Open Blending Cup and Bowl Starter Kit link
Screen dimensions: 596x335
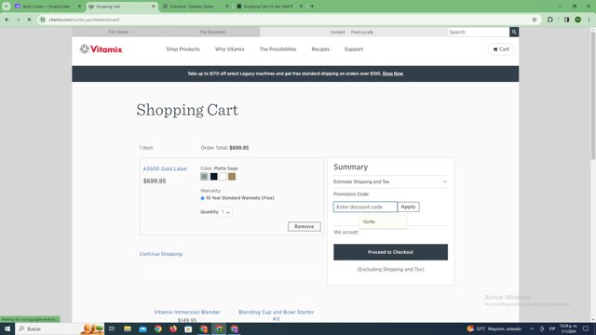pos(277,315)
